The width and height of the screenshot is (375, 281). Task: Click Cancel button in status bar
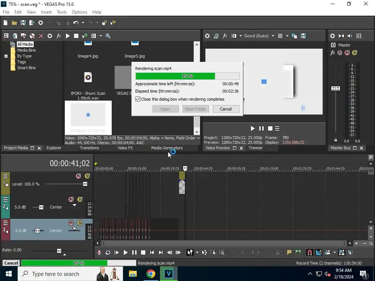pyautogui.click(x=11, y=263)
